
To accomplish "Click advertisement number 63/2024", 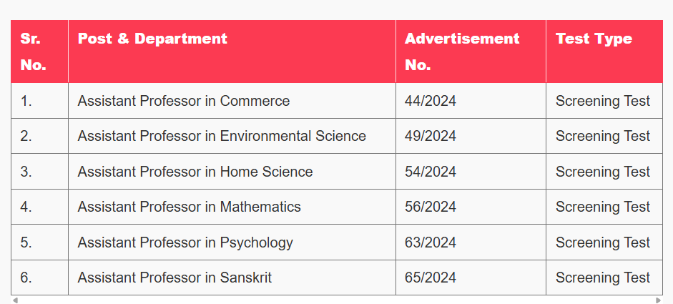I will point(430,242).
